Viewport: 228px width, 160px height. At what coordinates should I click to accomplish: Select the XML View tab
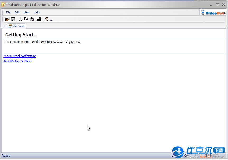(16, 26)
